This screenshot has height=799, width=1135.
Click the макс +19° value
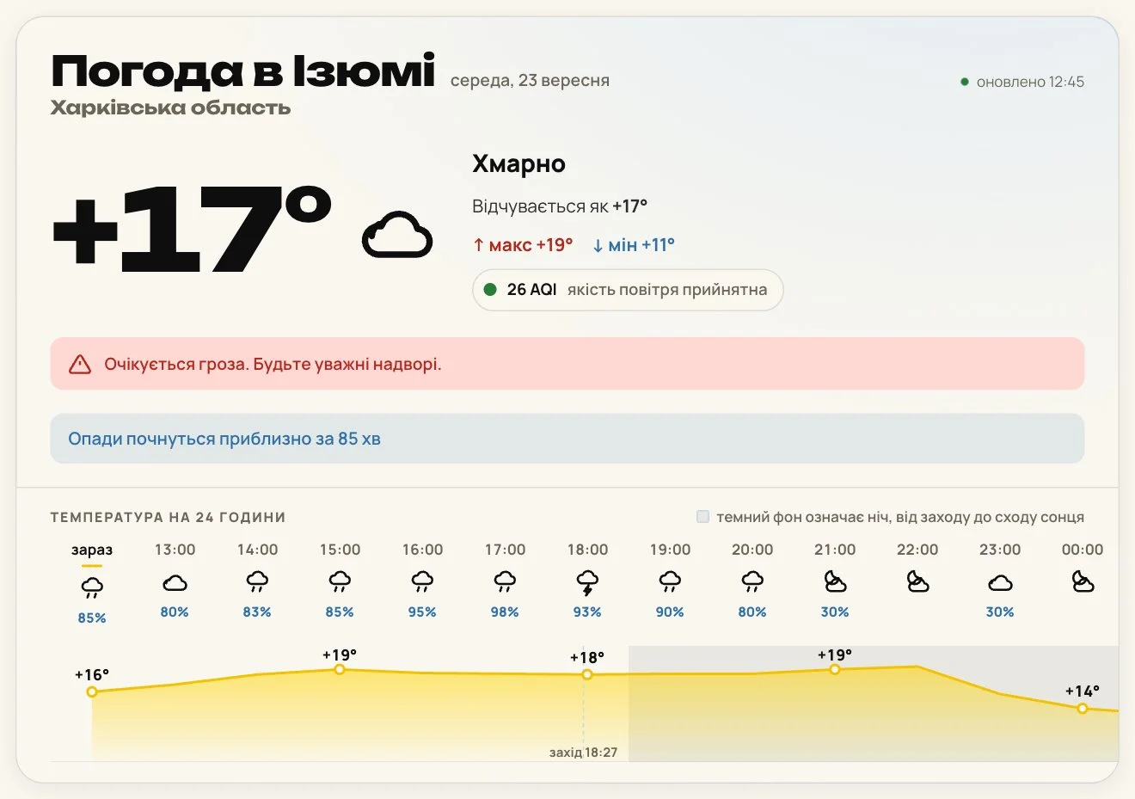523,245
